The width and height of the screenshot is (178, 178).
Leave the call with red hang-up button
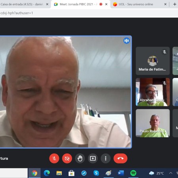120,158
